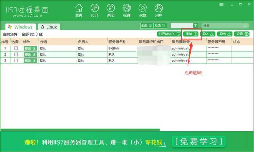The image size is (254, 152).
Task: Click the horizontal scrollbar thumb
Action: coord(80,130)
